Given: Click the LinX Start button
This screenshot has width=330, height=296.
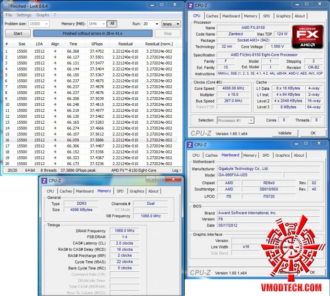Looking at the screenshot, I should coord(18,33).
